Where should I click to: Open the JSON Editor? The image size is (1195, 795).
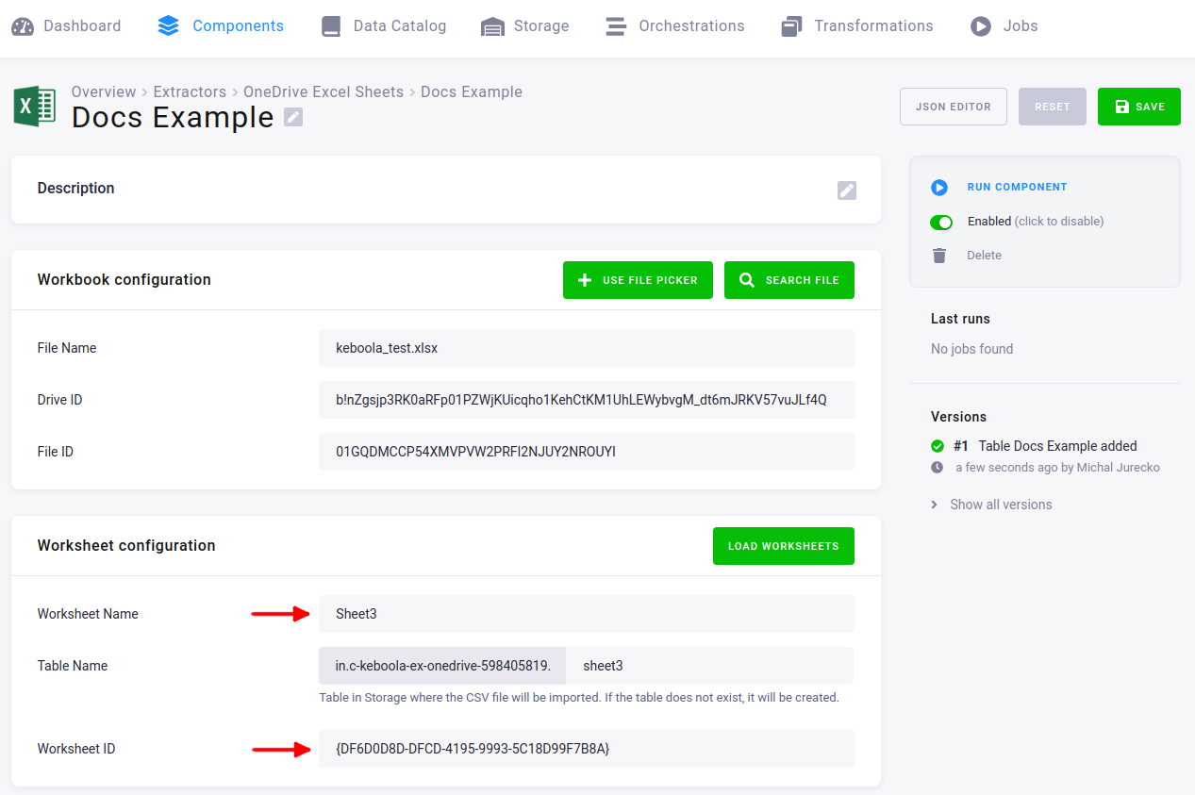coord(954,107)
